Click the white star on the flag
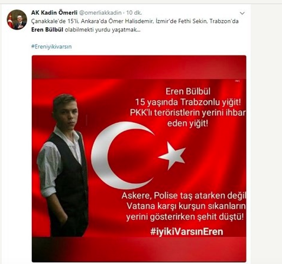 pos(172,155)
